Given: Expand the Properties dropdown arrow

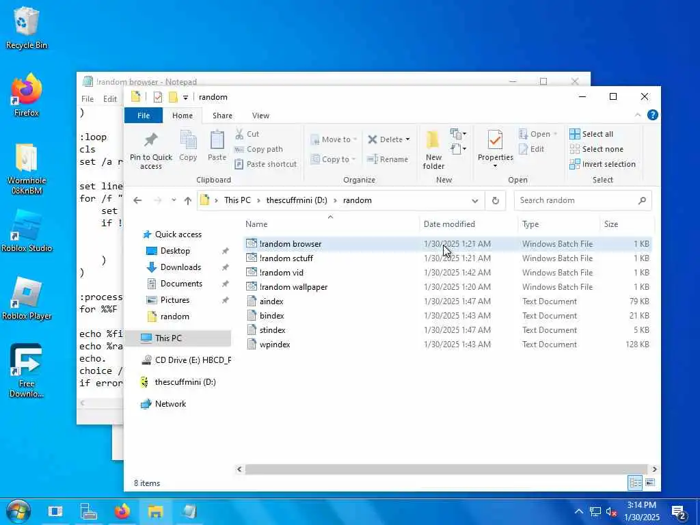Looking at the screenshot, I should [495, 166].
